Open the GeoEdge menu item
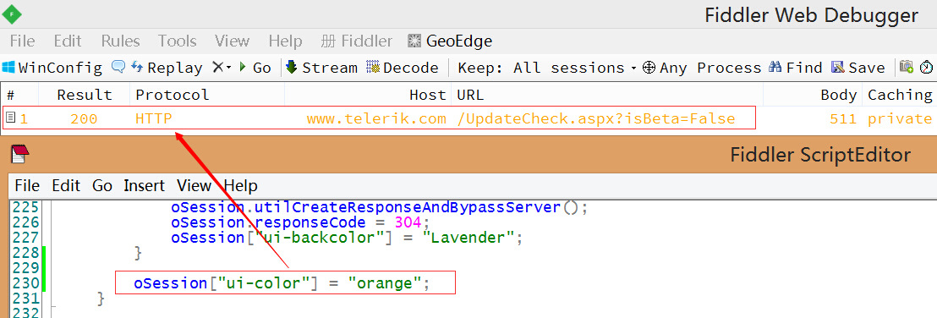 [450, 41]
